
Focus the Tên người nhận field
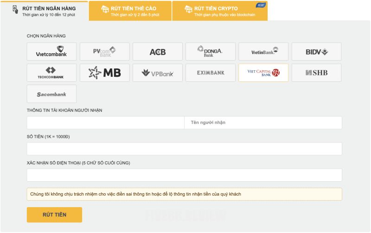[x=263, y=123]
